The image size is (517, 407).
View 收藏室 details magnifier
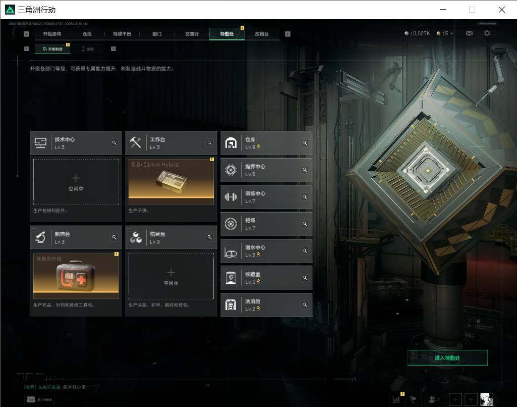click(x=305, y=278)
